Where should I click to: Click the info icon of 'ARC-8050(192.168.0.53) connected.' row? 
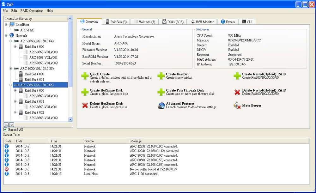pos(7,160)
